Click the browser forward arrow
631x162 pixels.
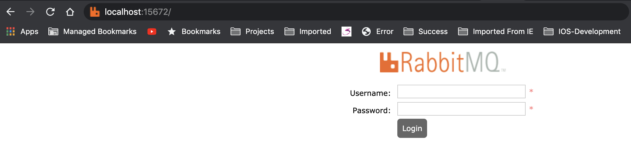coord(30,12)
